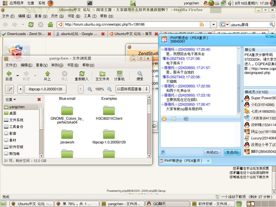Screen dimensions: 276x207
Task: Select Super Power in group member list
Action: click(x=260, y=98)
